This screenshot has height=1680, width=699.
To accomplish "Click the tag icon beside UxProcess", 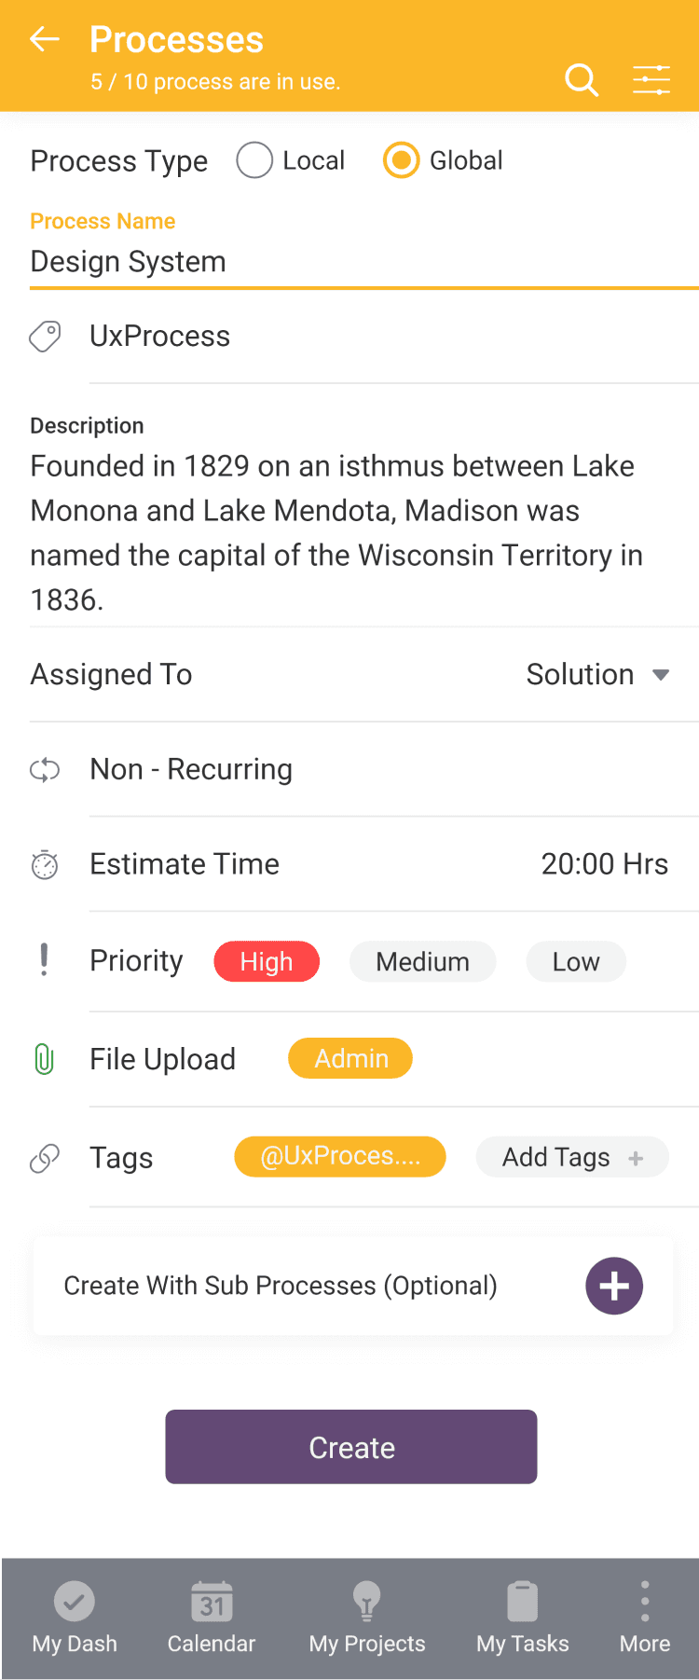I will [45, 337].
